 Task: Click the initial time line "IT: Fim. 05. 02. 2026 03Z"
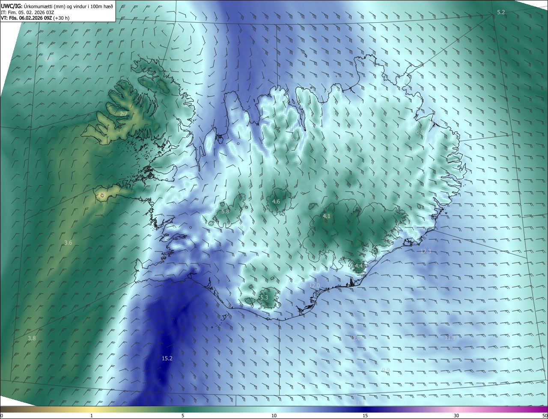(27, 12)
